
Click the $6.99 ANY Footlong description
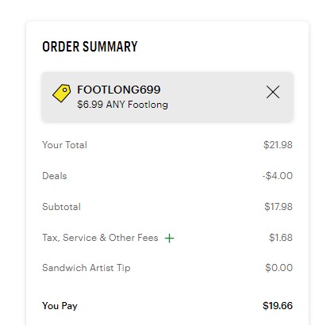pos(122,105)
